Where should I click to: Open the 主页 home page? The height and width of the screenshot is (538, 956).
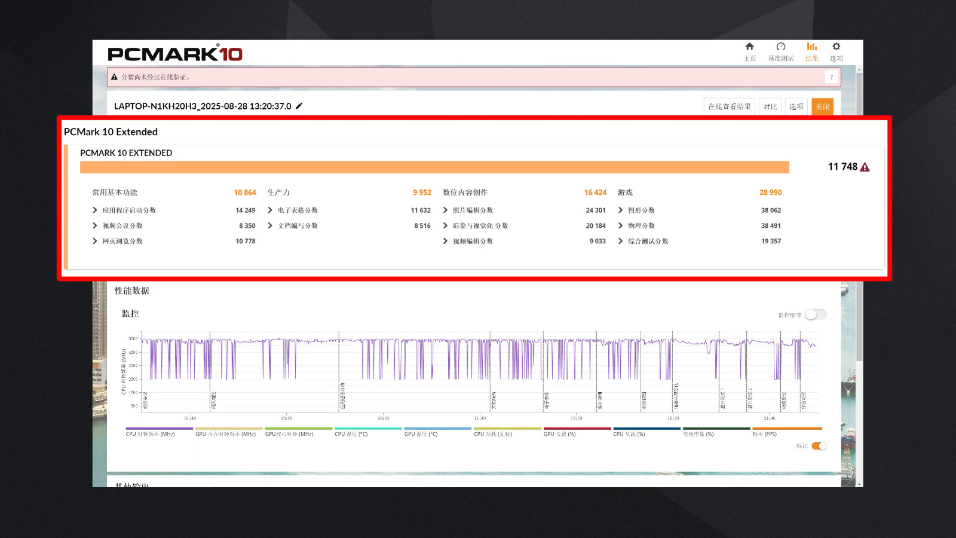749,51
